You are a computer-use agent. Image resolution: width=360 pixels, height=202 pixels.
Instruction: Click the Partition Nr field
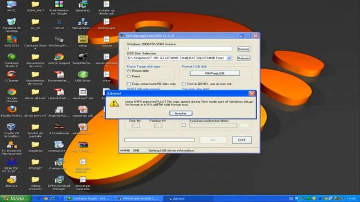[x=158, y=125]
